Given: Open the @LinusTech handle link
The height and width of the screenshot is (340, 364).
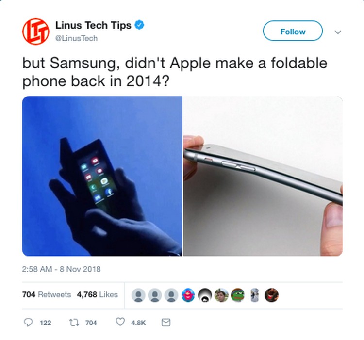Looking at the screenshot, I should pos(76,38).
